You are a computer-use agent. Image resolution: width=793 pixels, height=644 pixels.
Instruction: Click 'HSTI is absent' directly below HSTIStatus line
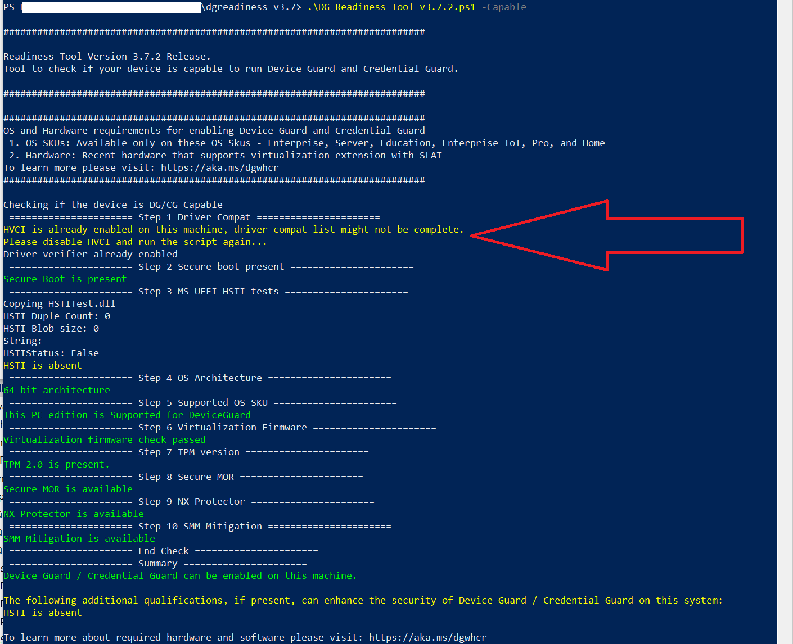pos(43,365)
